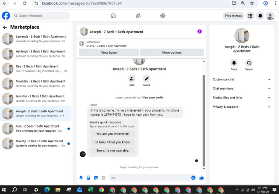This screenshot has height=194, width=279.
Task: Search in conversation magnifier icon
Action: click(x=249, y=63)
